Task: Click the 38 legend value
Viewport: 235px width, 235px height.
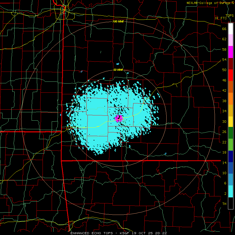Action: click(224, 101)
